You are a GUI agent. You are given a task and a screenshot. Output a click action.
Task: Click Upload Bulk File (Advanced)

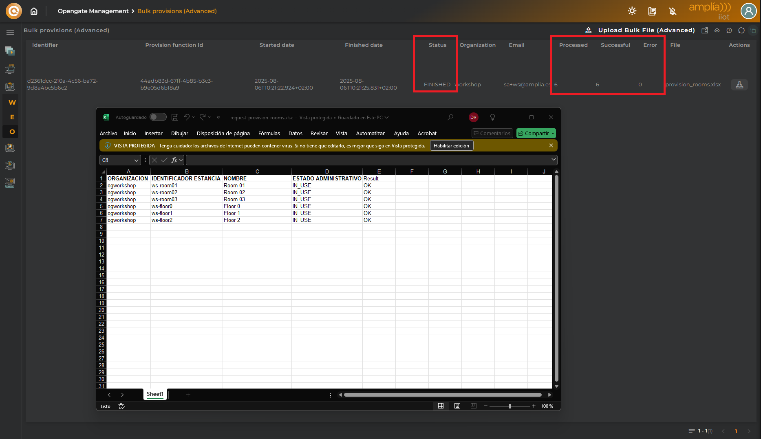(x=646, y=30)
